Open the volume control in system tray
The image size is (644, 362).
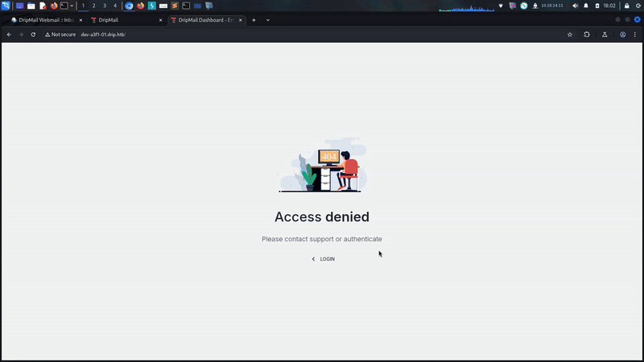tap(575, 6)
